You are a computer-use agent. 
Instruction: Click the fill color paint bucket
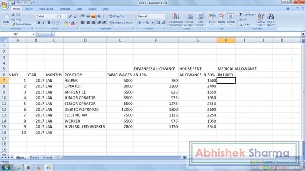click(x=66, y=23)
